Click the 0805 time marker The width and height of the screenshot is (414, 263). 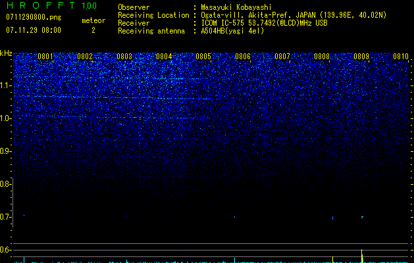click(x=203, y=57)
